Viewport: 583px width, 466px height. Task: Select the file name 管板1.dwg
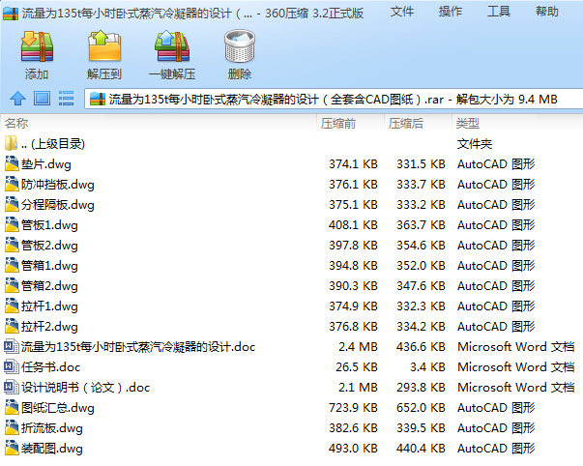coord(49,225)
